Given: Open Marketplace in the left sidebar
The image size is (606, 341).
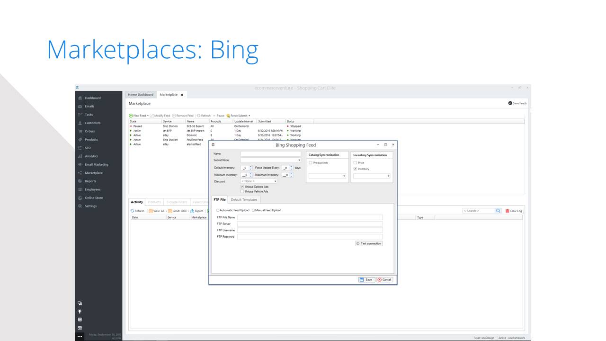Looking at the screenshot, I should (94, 173).
